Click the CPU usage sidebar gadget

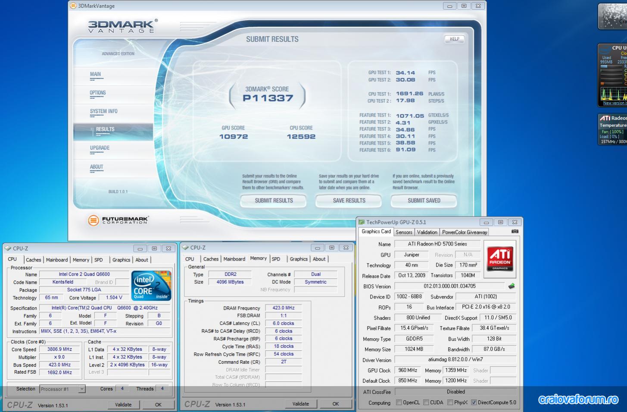(x=612, y=75)
